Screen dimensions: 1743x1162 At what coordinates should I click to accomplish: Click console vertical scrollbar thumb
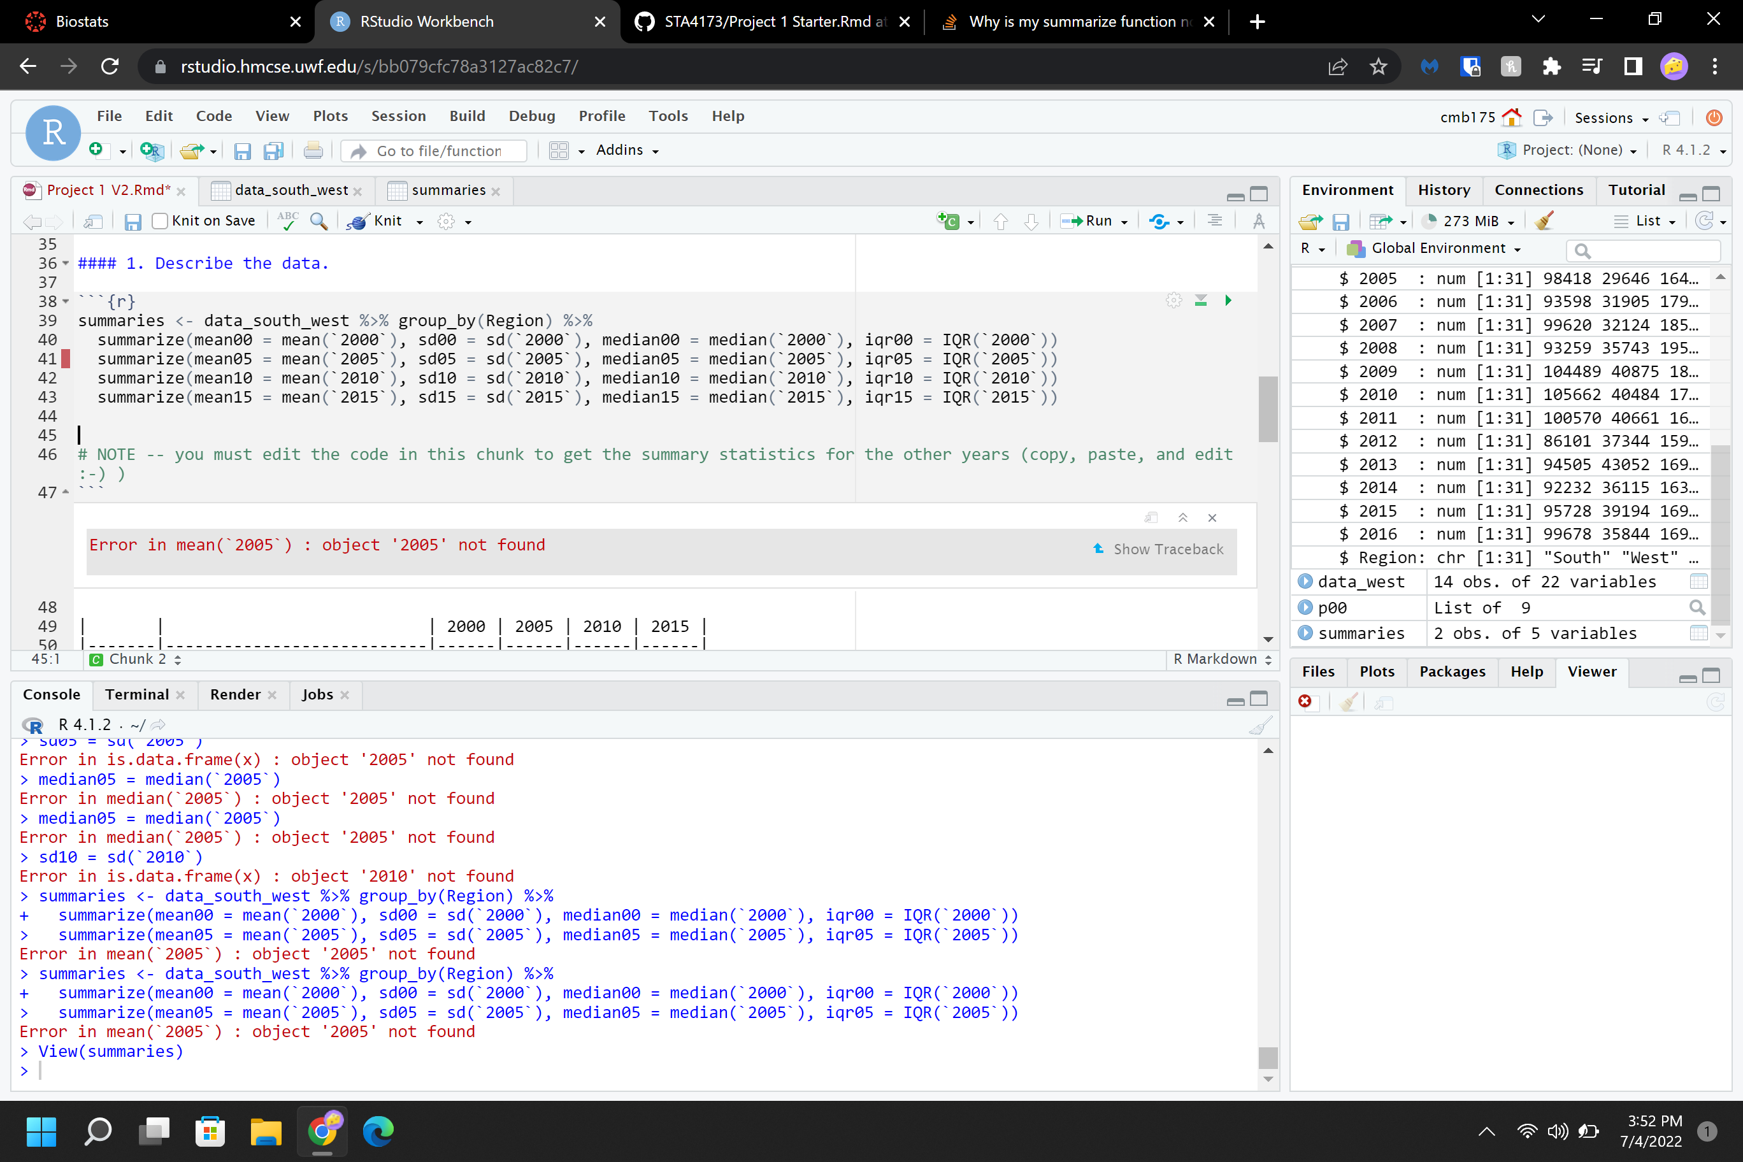1268,1058
